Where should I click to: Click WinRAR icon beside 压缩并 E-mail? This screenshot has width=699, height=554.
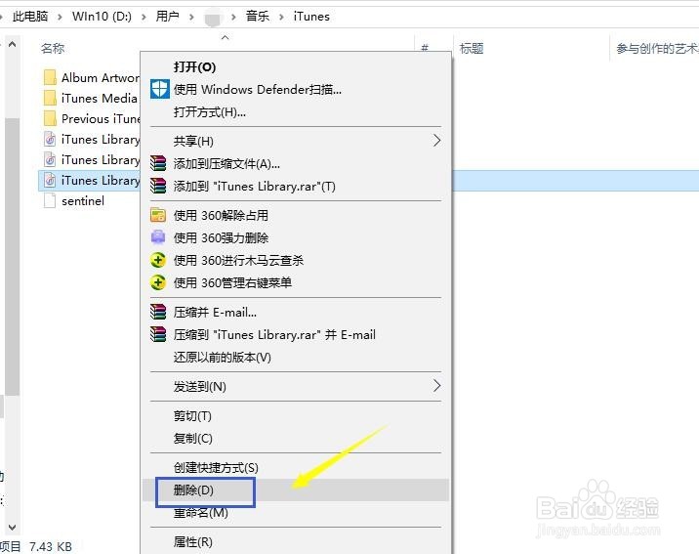coord(158,312)
